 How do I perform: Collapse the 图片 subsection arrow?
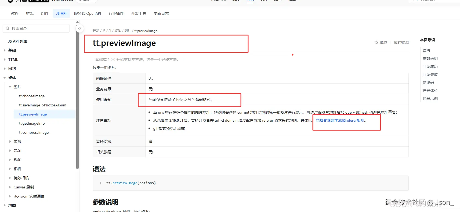pos(10,87)
